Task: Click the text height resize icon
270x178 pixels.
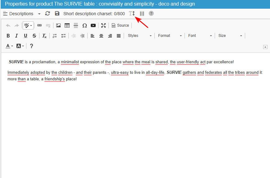Action: pos(132,13)
